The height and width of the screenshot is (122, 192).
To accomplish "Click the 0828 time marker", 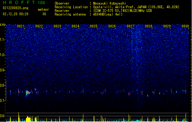I will click(x=149, y=26).
